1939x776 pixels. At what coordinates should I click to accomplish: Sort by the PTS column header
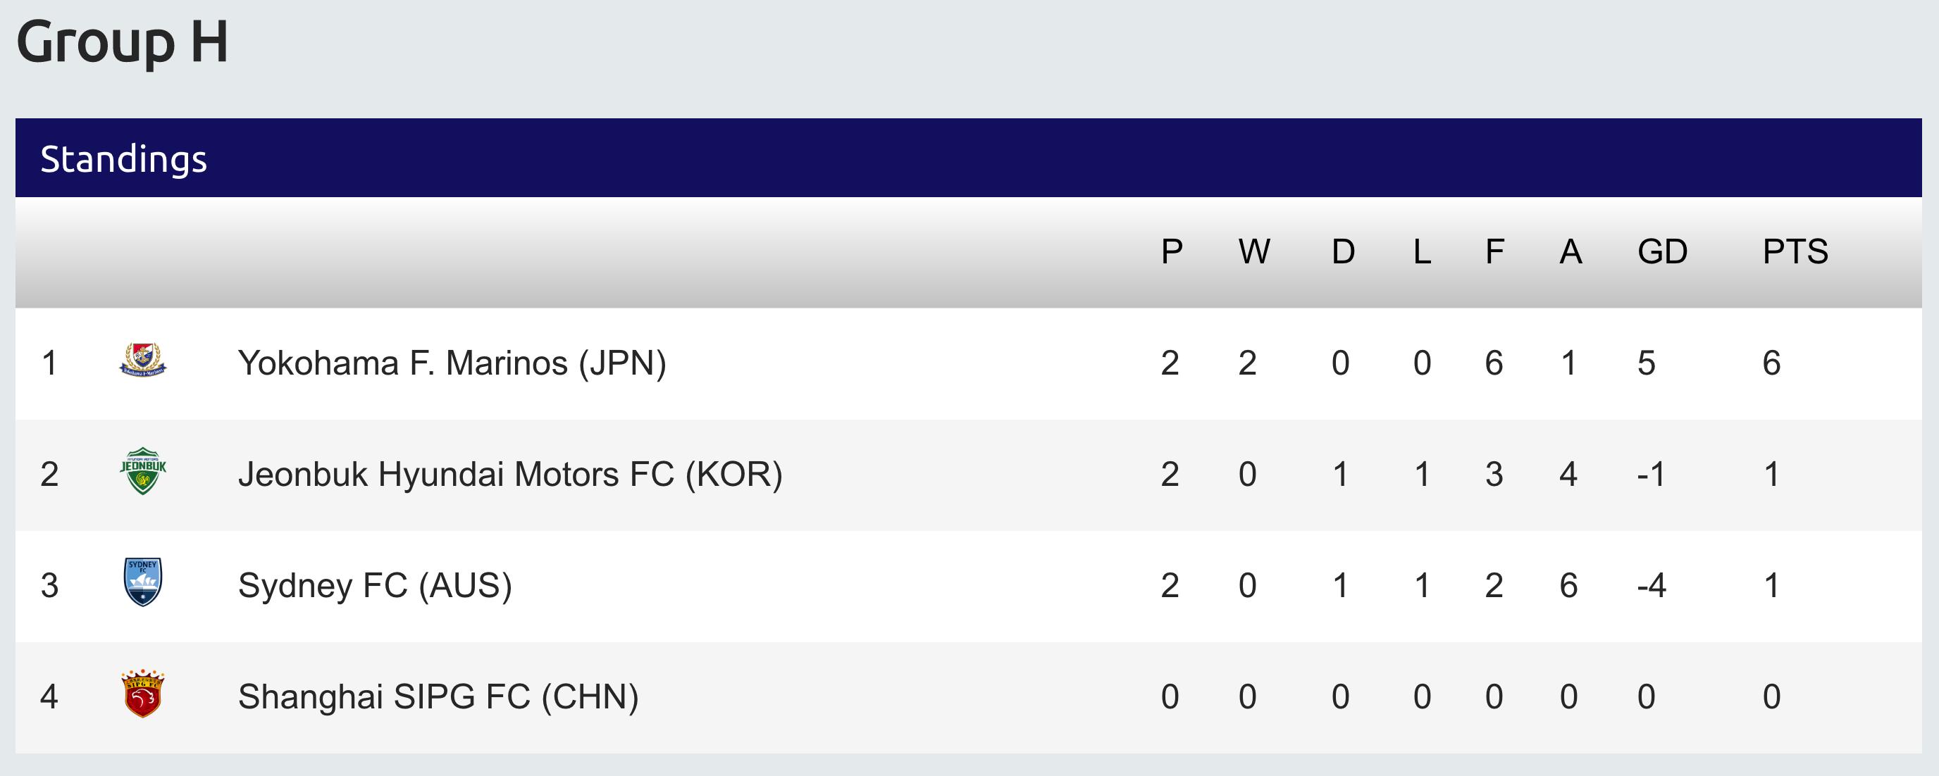click(x=1795, y=252)
